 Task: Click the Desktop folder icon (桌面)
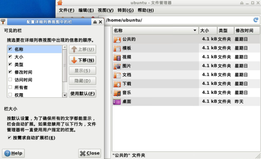tap(117, 102)
